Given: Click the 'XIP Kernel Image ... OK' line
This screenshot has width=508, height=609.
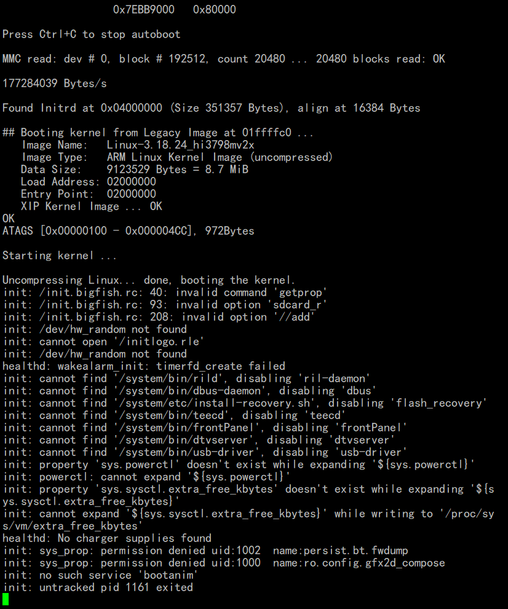Looking at the screenshot, I should point(91,206).
